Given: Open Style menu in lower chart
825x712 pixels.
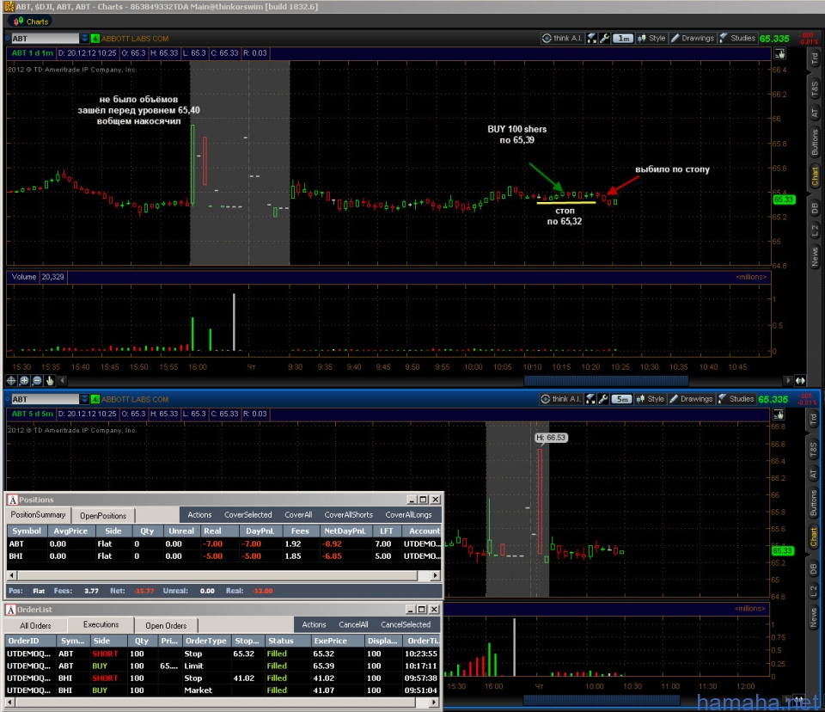Looking at the screenshot, I should click(651, 399).
